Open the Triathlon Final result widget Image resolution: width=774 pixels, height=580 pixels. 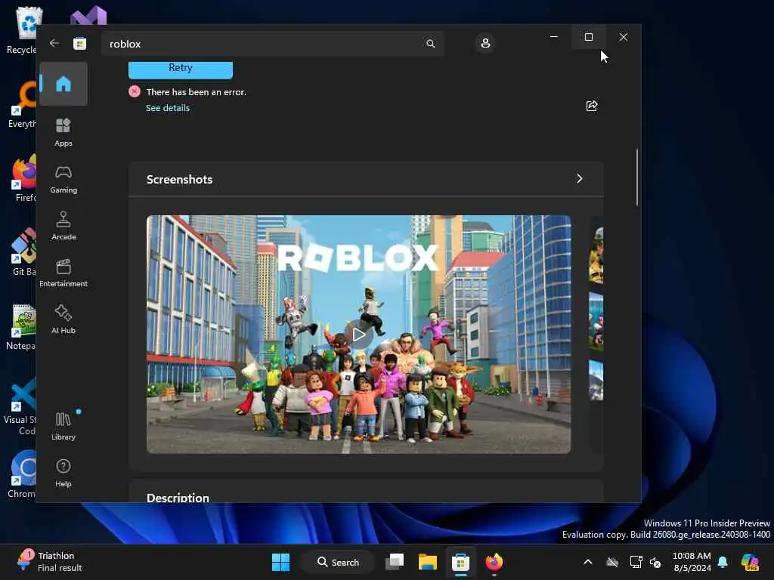coord(49,562)
